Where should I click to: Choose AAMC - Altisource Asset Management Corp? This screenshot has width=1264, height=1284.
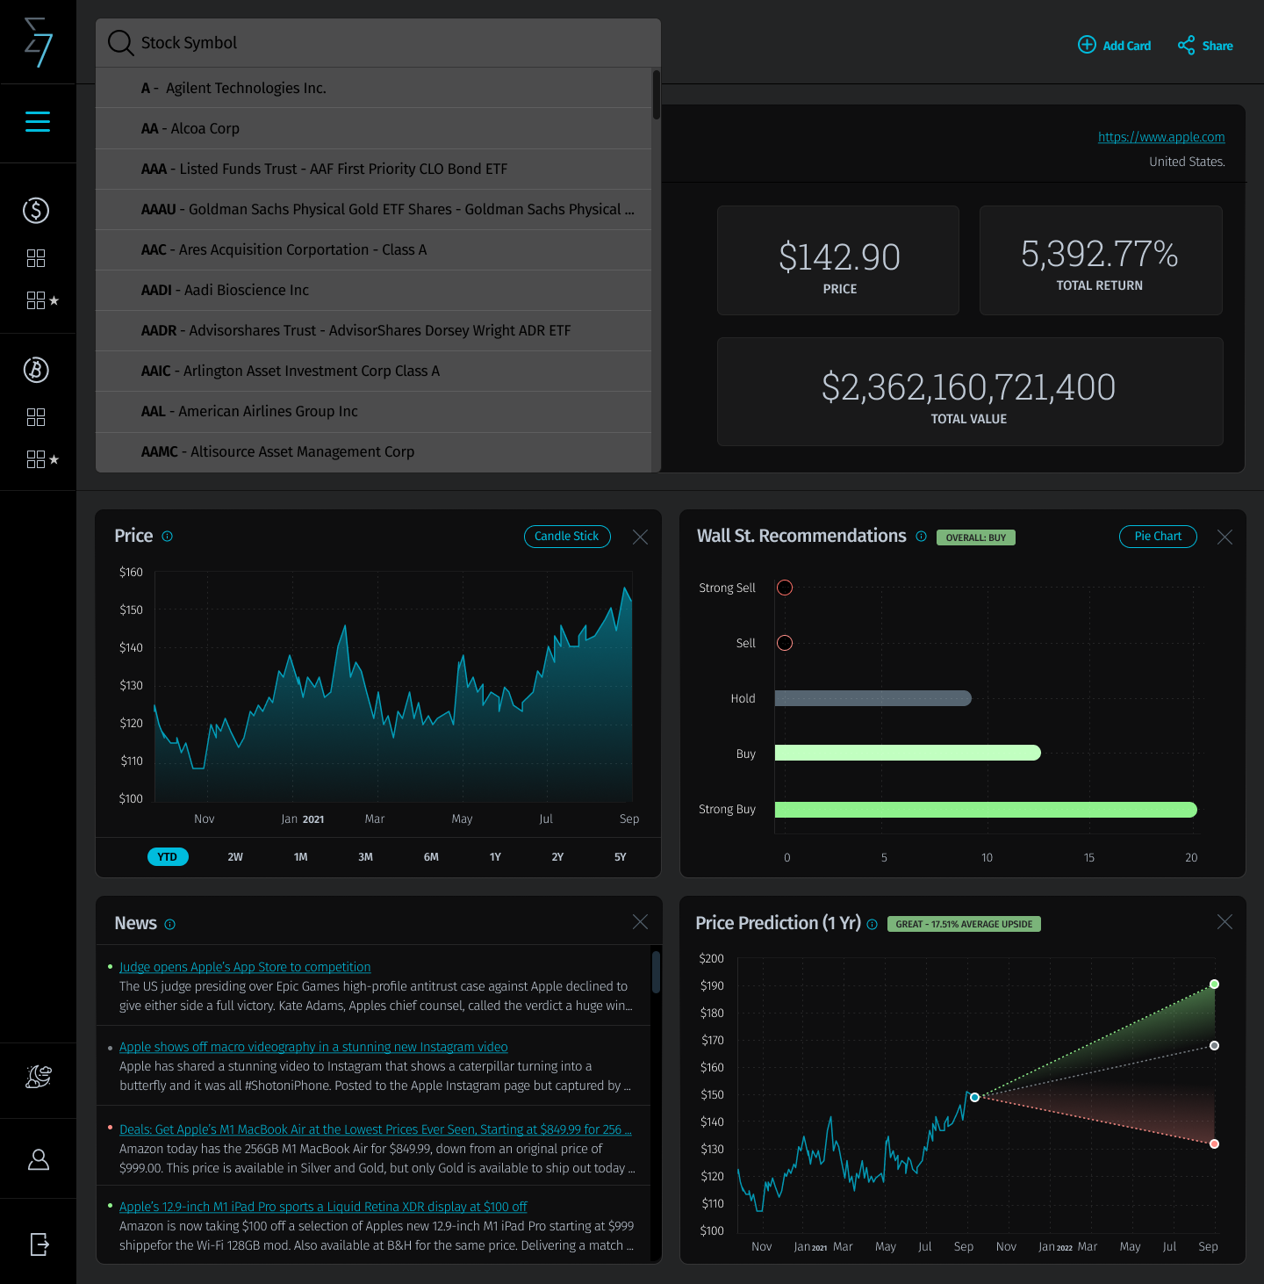pos(373,451)
